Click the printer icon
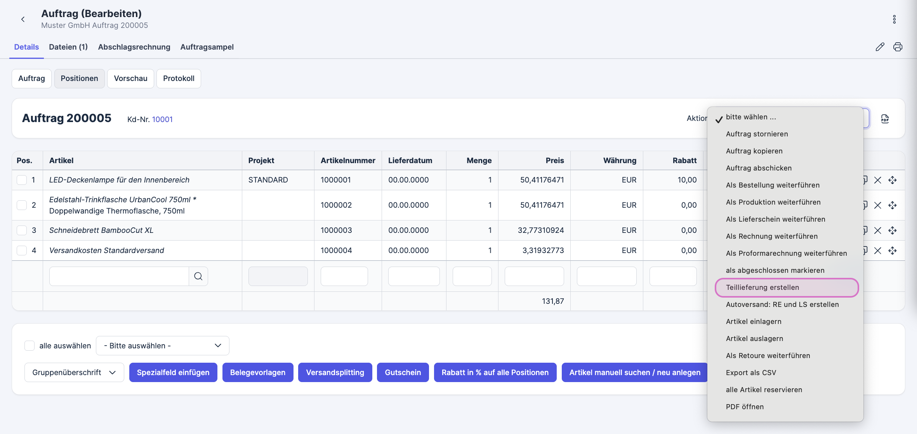The width and height of the screenshot is (917, 434). tap(898, 47)
